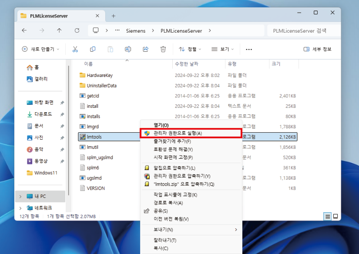Add a new tab with plus button
Viewport: 359px width, 254px height.
(113, 16)
